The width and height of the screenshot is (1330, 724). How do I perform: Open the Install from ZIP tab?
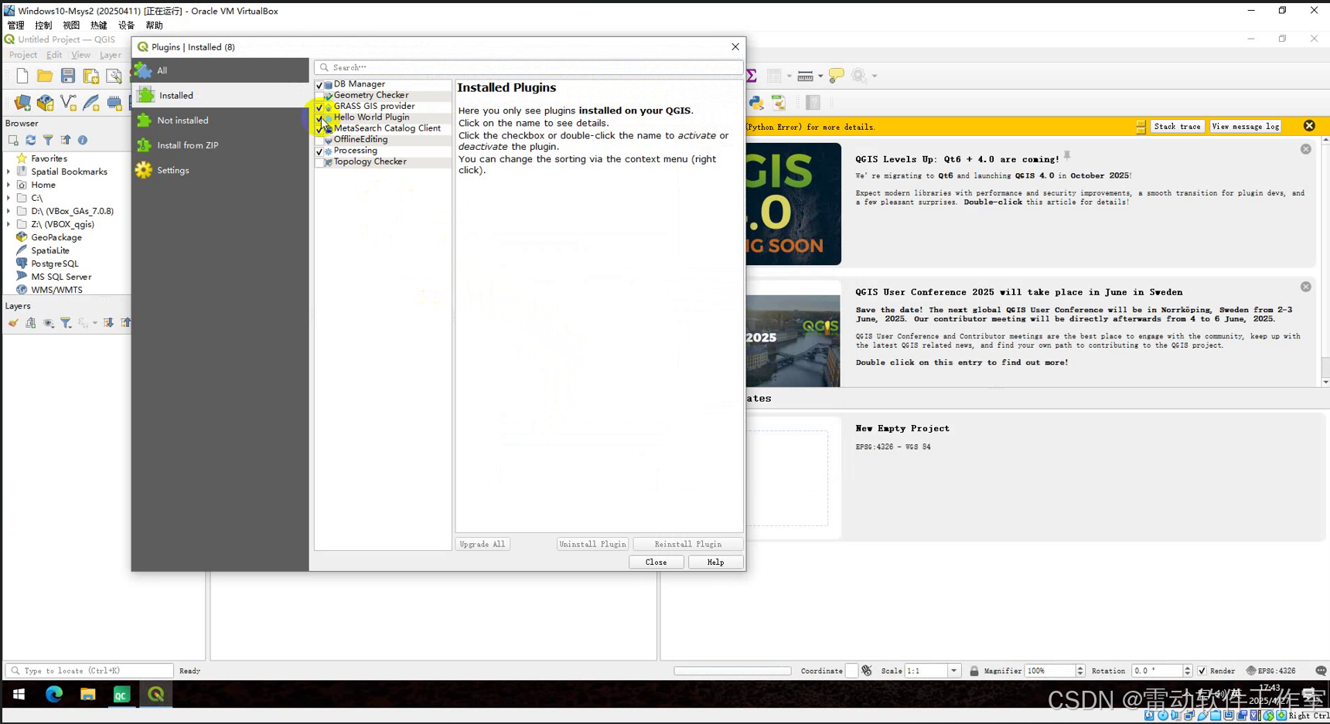click(x=220, y=145)
